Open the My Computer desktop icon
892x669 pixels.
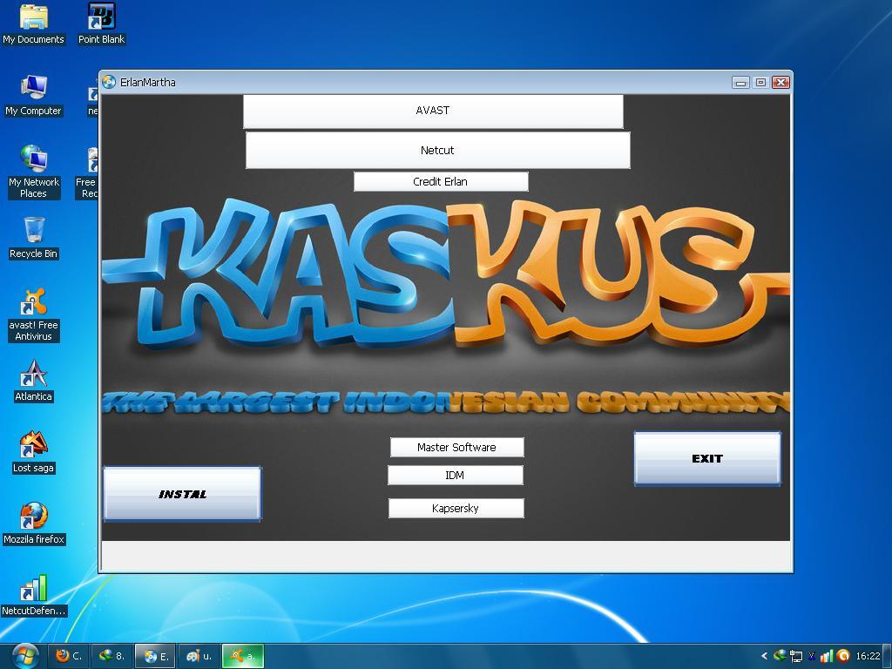coord(34,96)
